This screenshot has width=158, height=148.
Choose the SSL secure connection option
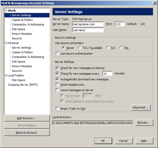[121, 48]
